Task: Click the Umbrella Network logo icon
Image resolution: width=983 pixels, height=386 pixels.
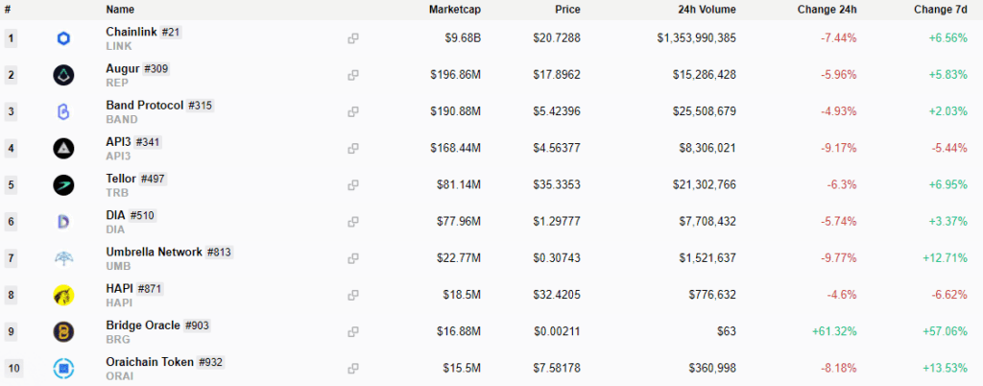Action: click(x=63, y=258)
